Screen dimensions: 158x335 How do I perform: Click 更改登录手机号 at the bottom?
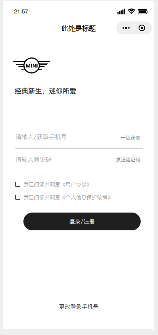(x=79, y=307)
